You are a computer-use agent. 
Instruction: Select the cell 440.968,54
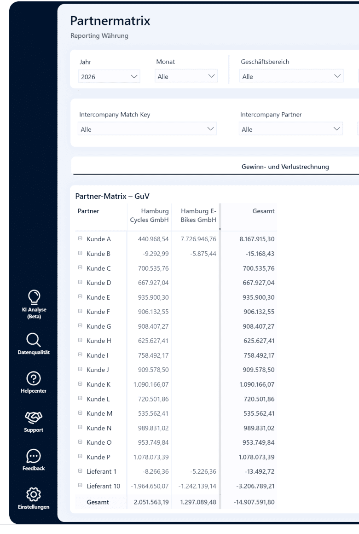pyautogui.click(x=153, y=239)
